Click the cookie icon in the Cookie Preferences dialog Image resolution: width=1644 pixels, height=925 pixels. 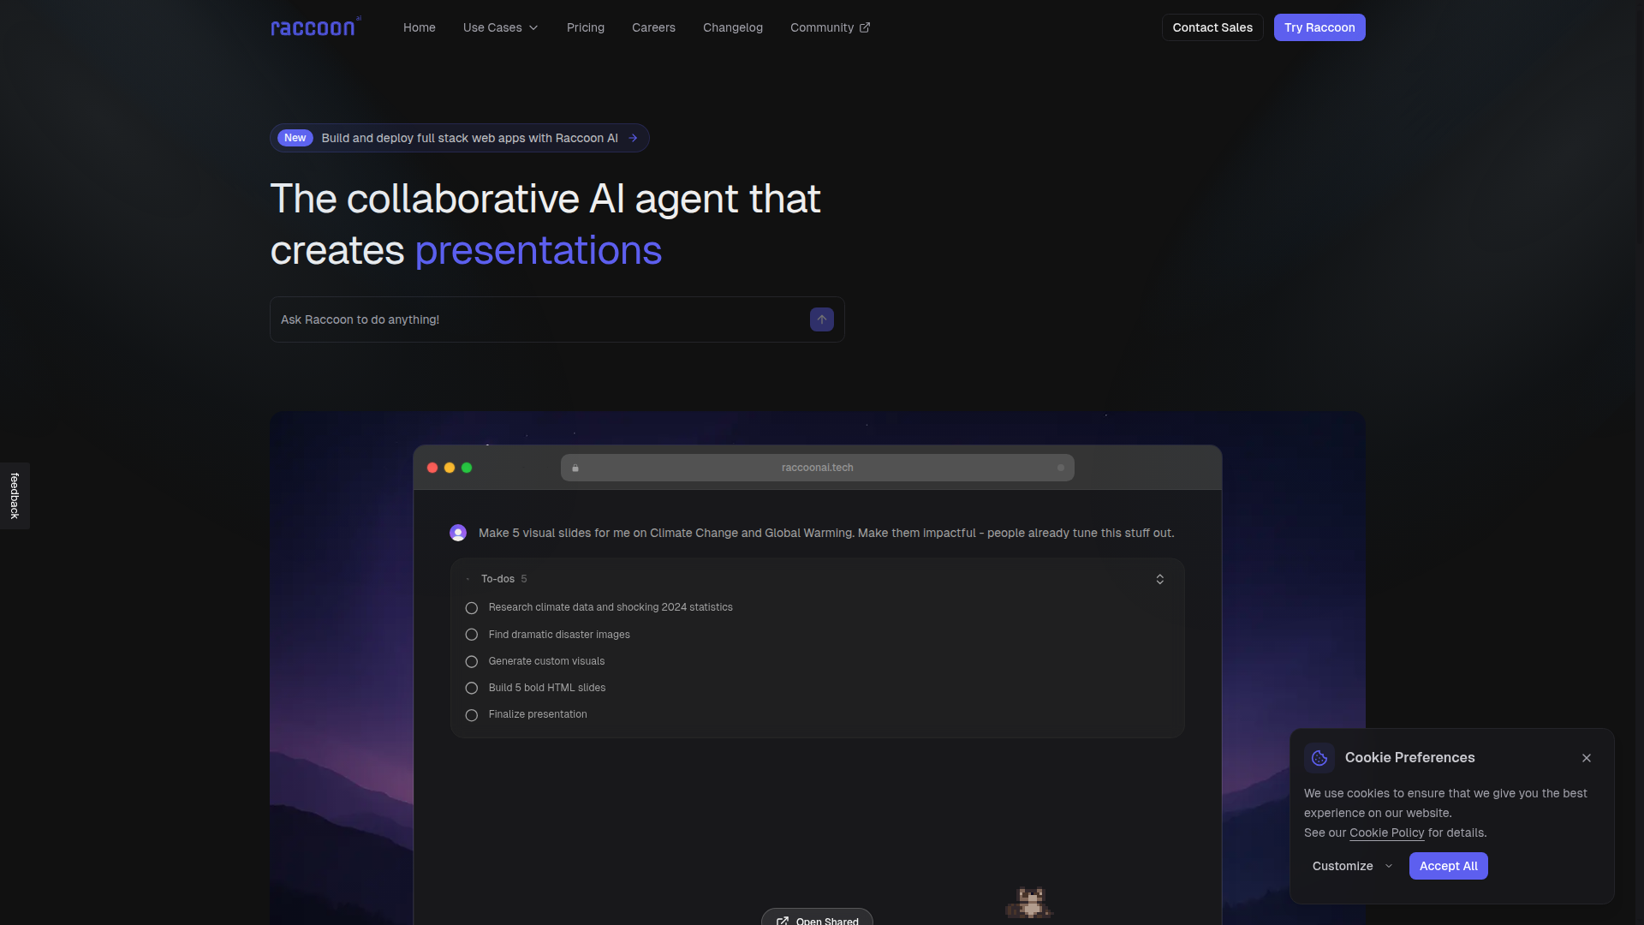click(1319, 757)
